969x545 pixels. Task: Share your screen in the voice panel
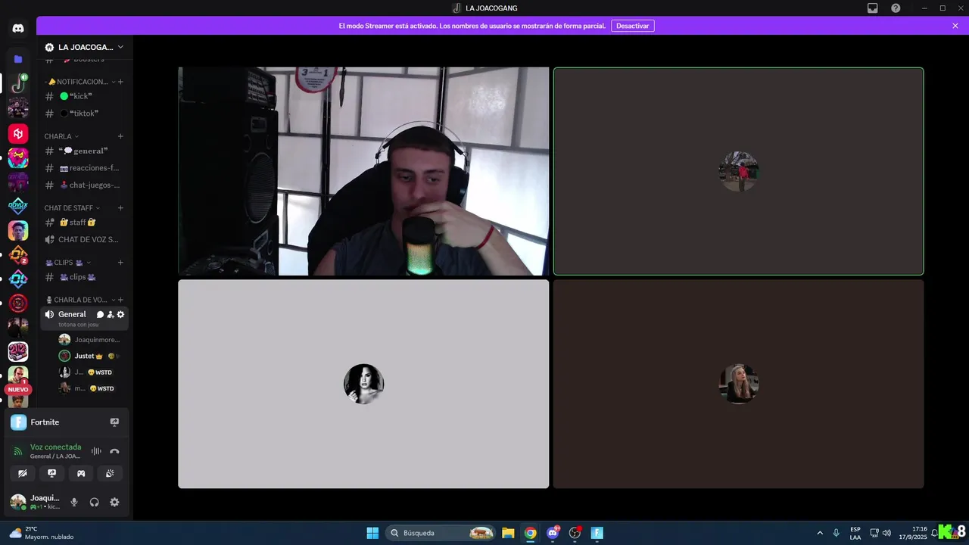[x=51, y=473]
